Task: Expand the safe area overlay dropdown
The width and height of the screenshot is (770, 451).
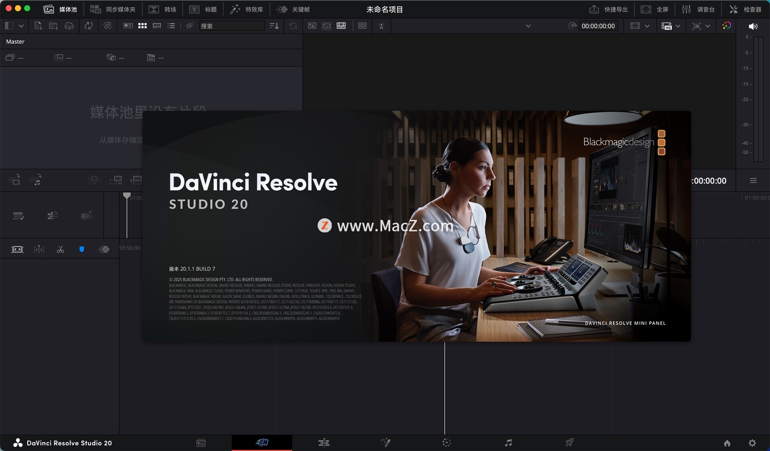Action: [x=647, y=26]
